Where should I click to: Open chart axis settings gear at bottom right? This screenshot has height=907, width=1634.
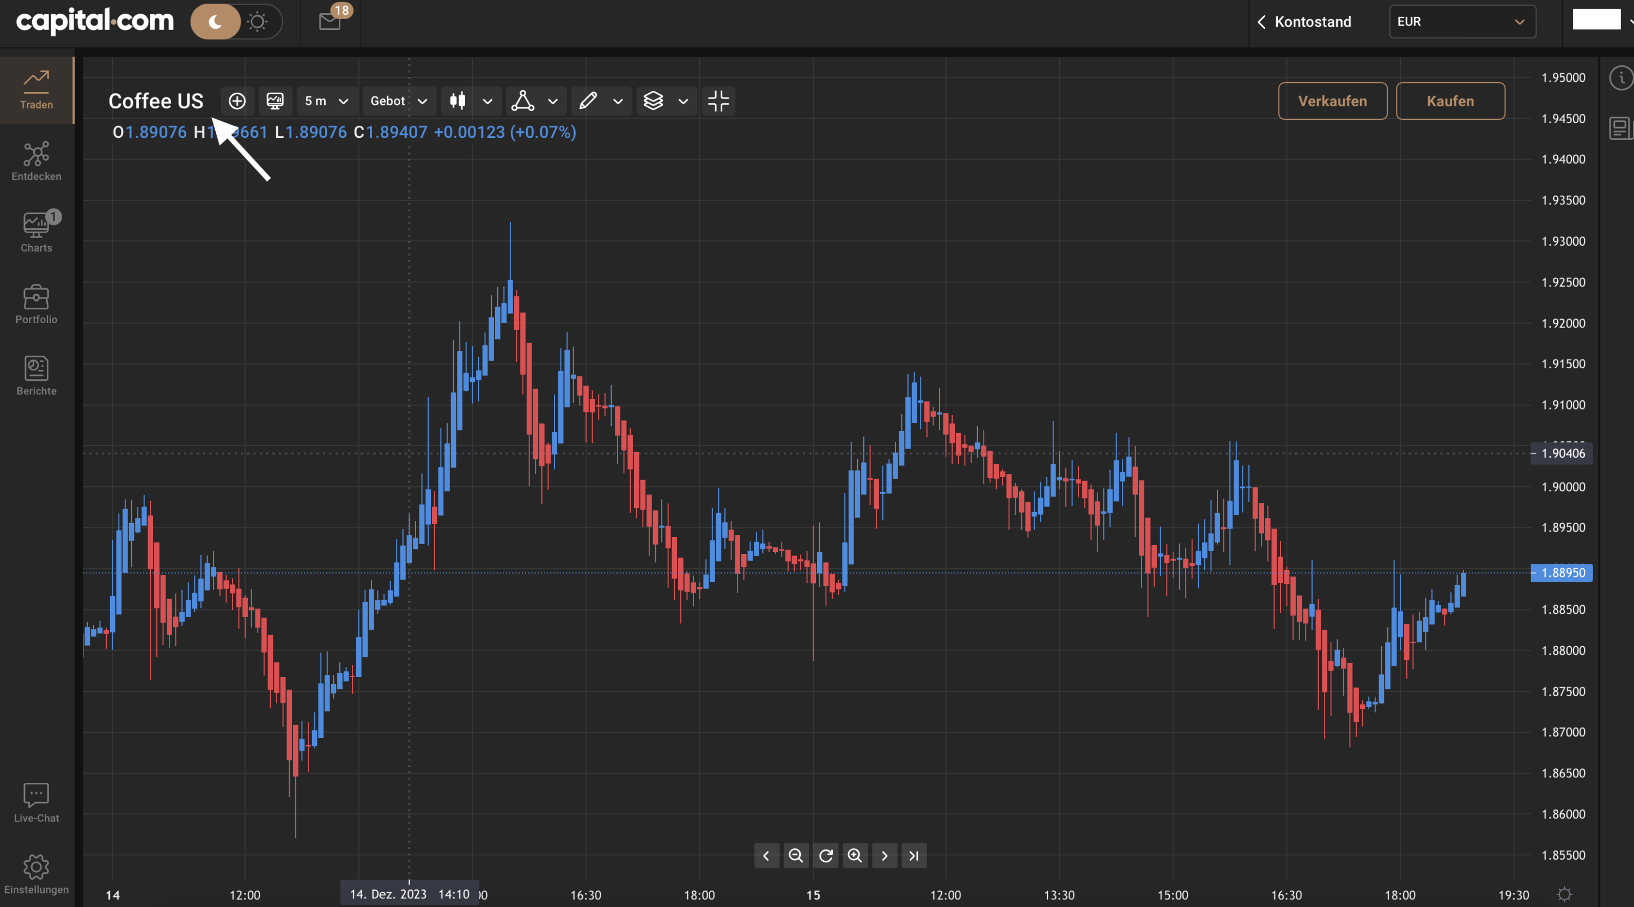[x=1564, y=894]
